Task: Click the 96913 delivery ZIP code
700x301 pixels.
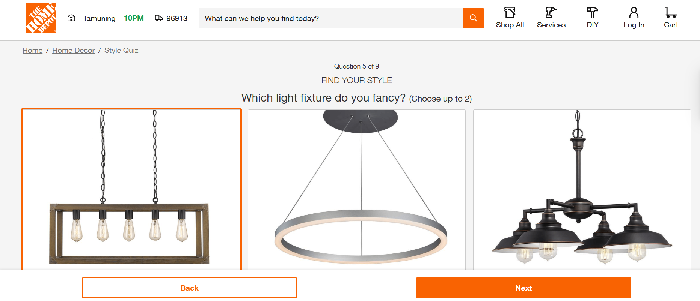Action: (x=177, y=18)
